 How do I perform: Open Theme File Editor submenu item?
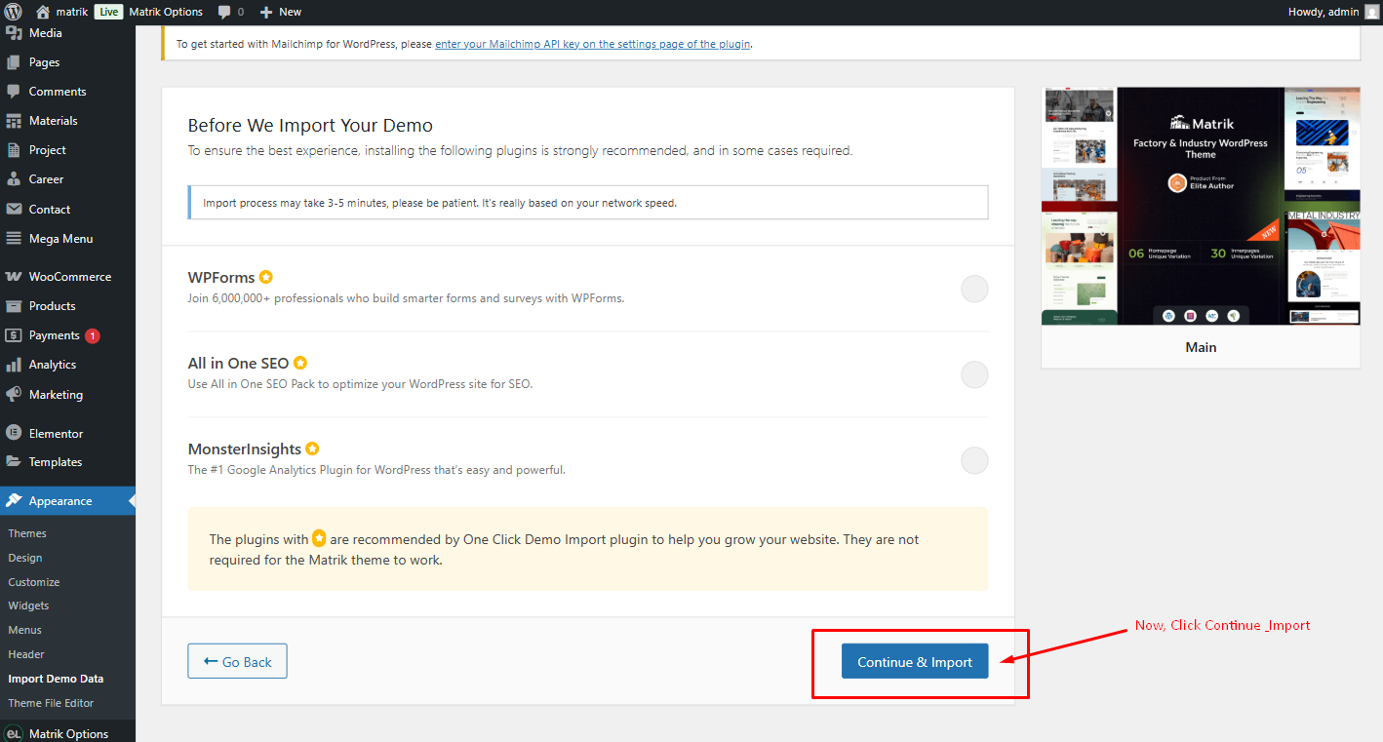[51, 703]
